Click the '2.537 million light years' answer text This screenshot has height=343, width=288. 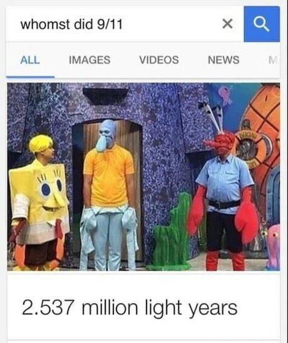pos(130,308)
